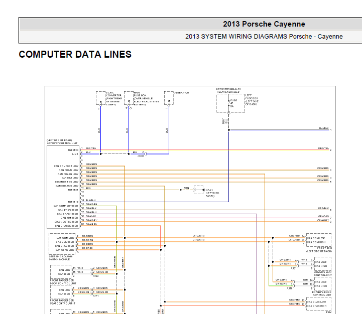This screenshot has height=314, width=362.
Task: Click 'FRONT PASSENGER DOOR CONTROL UNIT' label
Action: point(63,282)
